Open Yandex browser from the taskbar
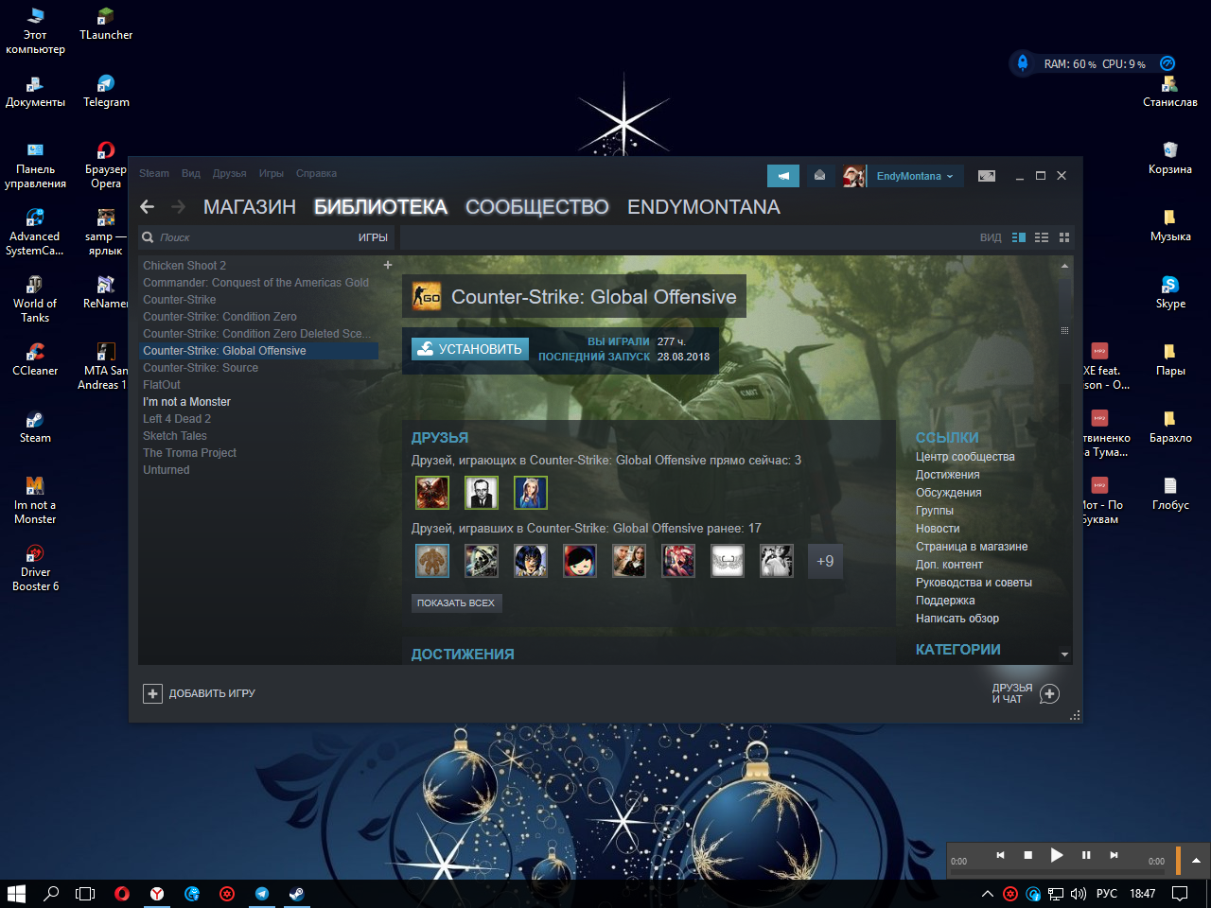The width and height of the screenshot is (1211, 908). coord(157,894)
